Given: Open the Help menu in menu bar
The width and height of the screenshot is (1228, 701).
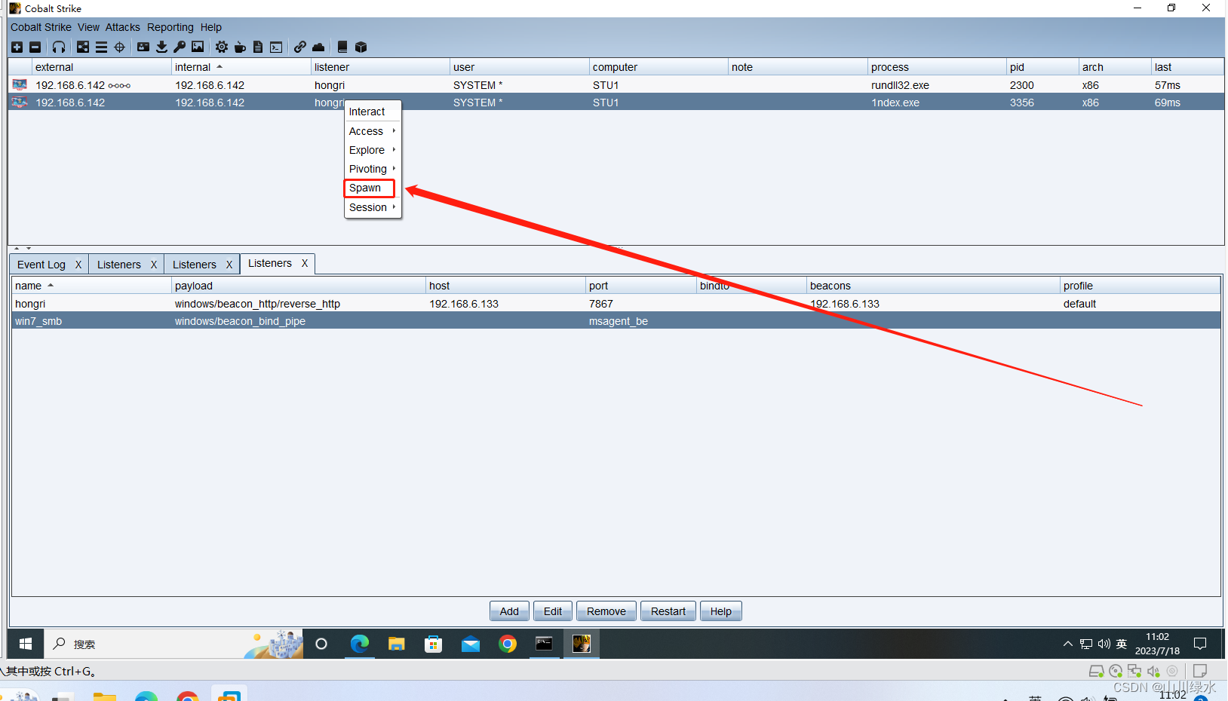Looking at the screenshot, I should pyautogui.click(x=210, y=27).
